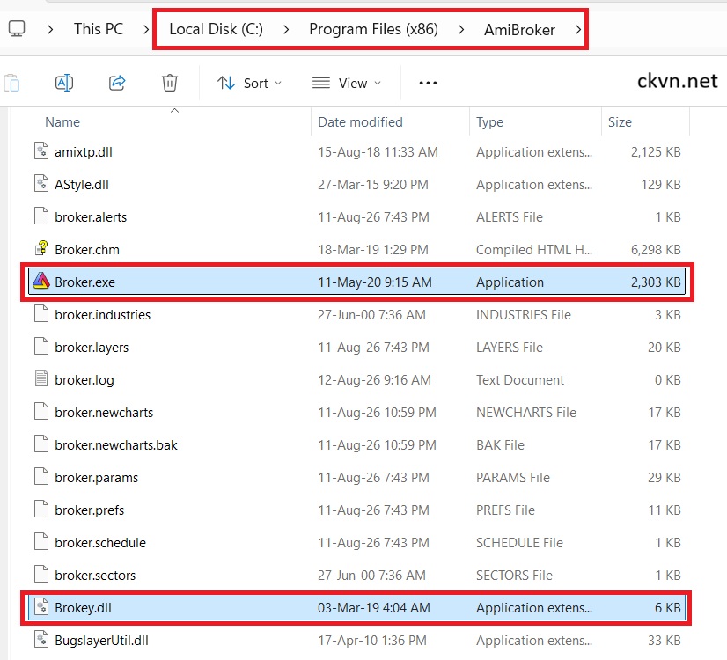This screenshot has height=660, width=727.
Task: Select Program Files (x86) breadcrumb
Action: point(374,29)
